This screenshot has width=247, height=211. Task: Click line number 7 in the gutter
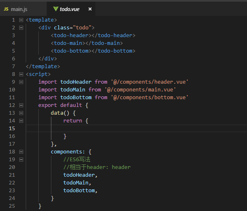coord(13,67)
